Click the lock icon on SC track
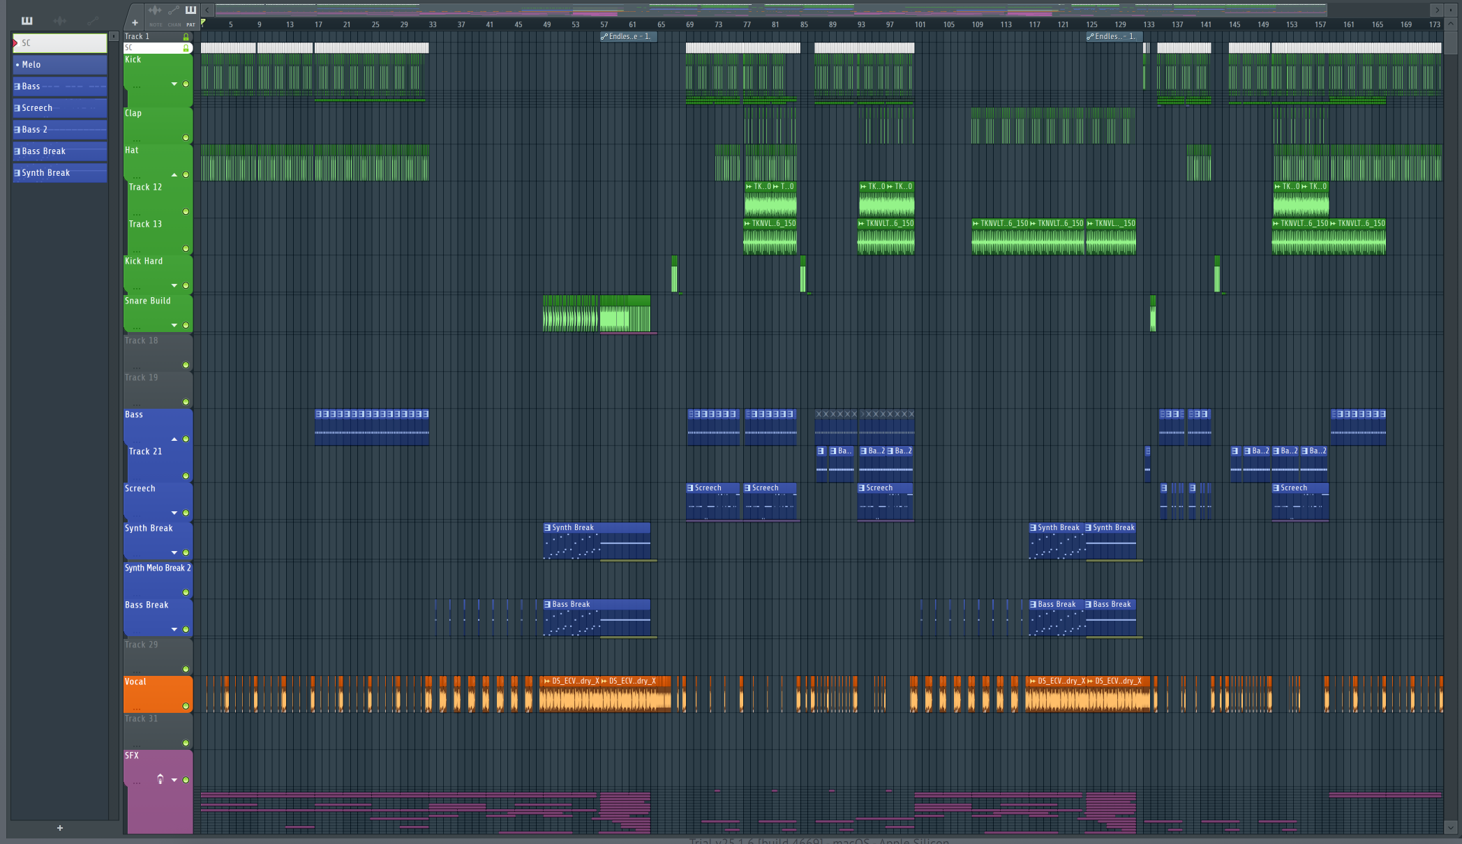The width and height of the screenshot is (1462, 844). [186, 48]
